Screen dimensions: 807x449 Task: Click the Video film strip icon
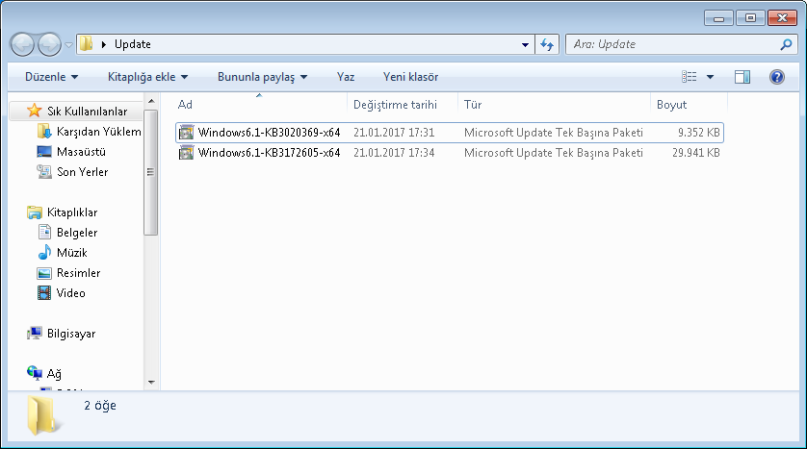coord(44,293)
